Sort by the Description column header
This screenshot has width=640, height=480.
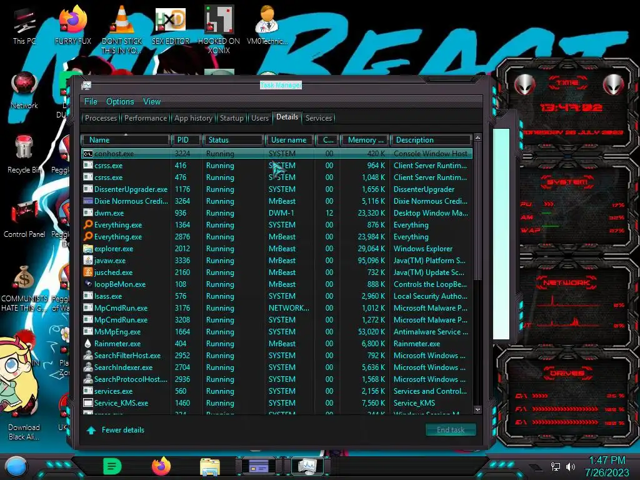pos(431,140)
